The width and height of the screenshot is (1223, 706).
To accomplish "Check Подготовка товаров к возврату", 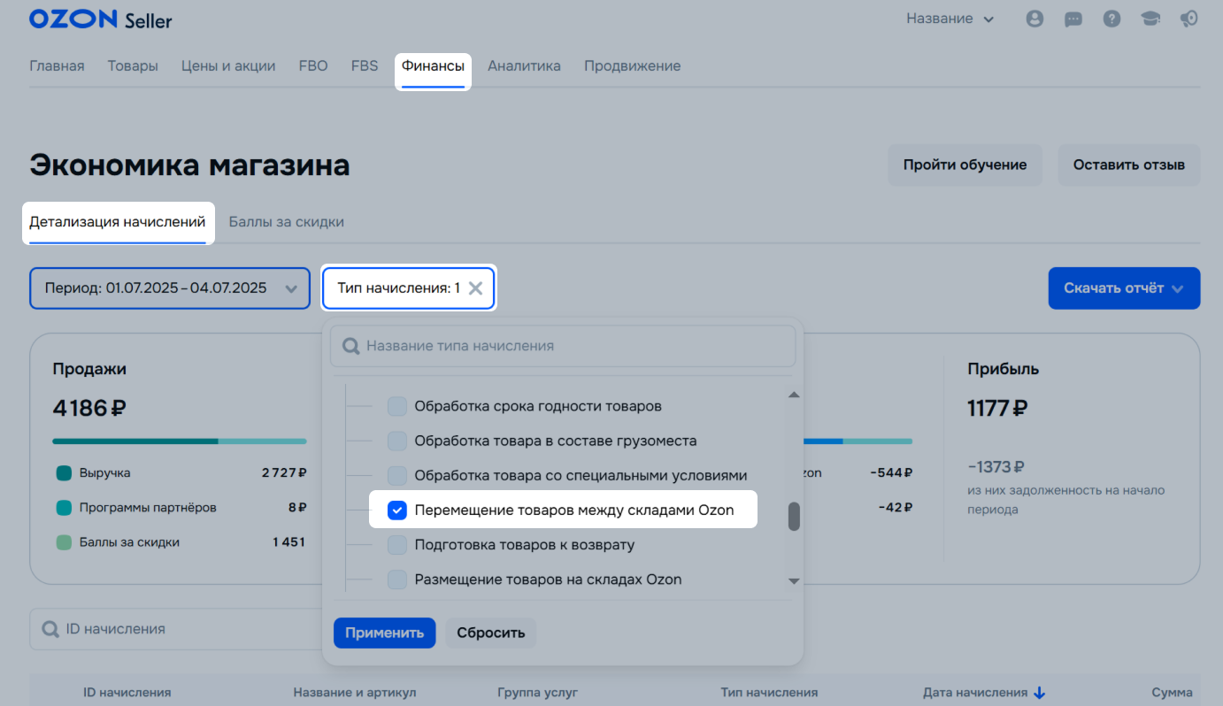I will 397,545.
